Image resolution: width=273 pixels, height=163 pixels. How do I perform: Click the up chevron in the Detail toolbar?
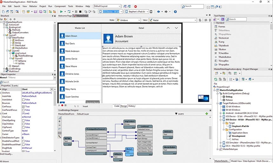click(168, 28)
